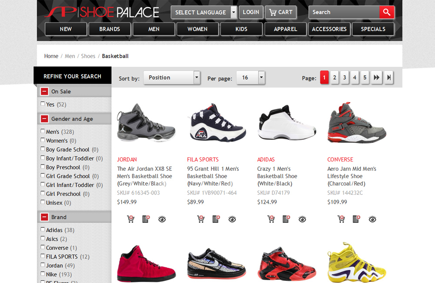Open the yellow and purple Adidas shoe image
The height and width of the screenshot is (283, 435).
click(357, 262)
